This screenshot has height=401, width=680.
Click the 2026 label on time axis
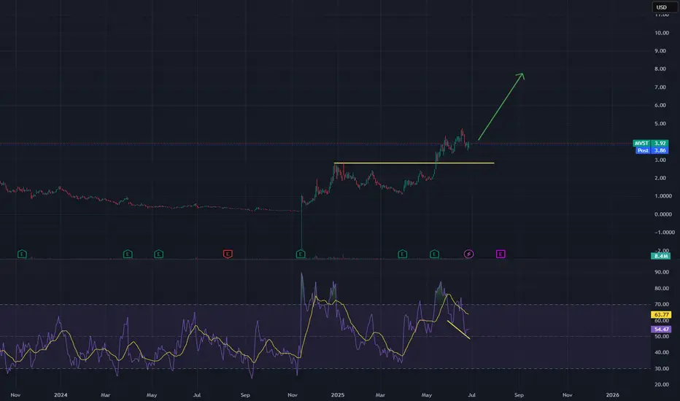coord(612,395)
